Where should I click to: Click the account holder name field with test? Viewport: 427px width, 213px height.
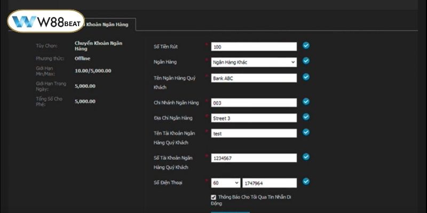pos(254,133)
